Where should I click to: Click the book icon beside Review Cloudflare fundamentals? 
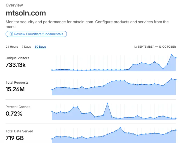click(11, 34)
